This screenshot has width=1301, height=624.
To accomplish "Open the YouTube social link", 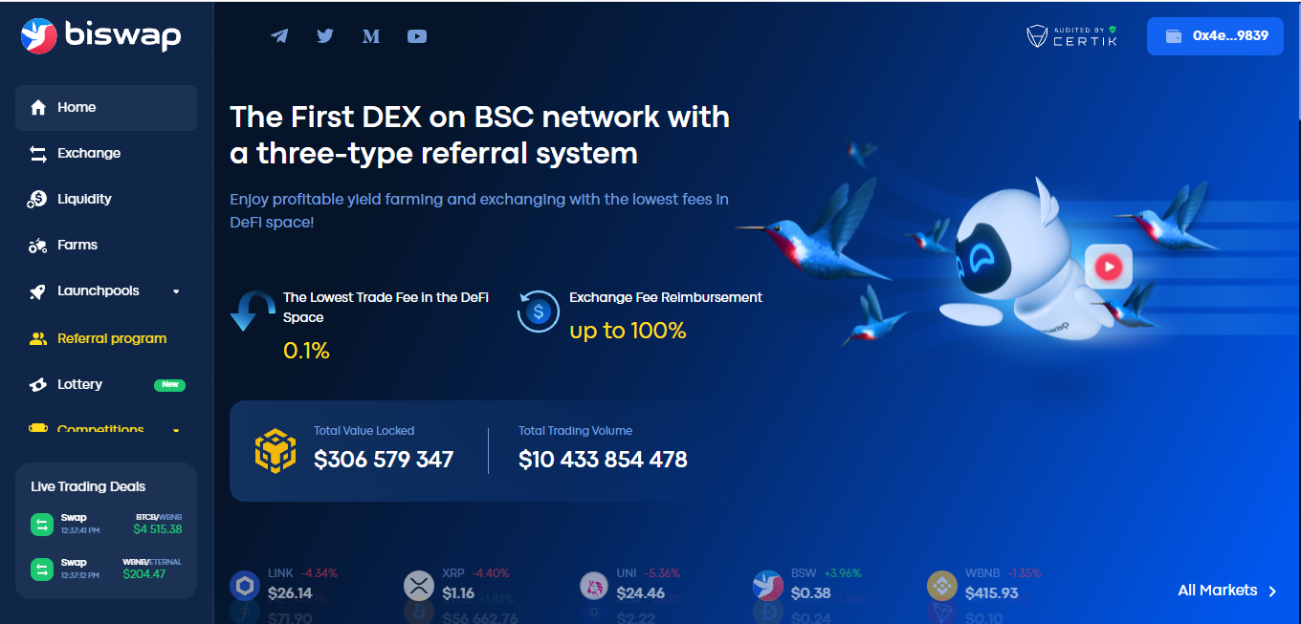I will pos(417,36).
